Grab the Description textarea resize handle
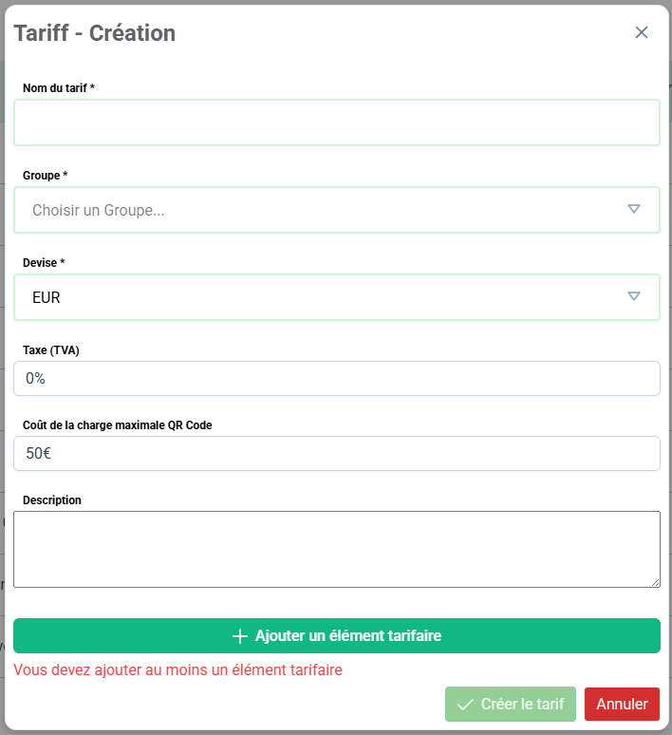 655,582
